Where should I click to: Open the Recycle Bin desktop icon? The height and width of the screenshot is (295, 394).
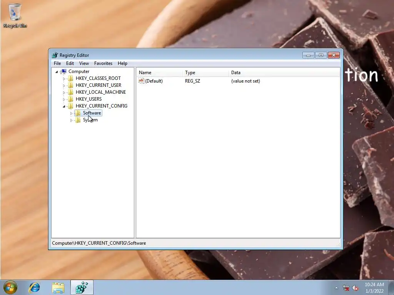(x=15, y=15)
